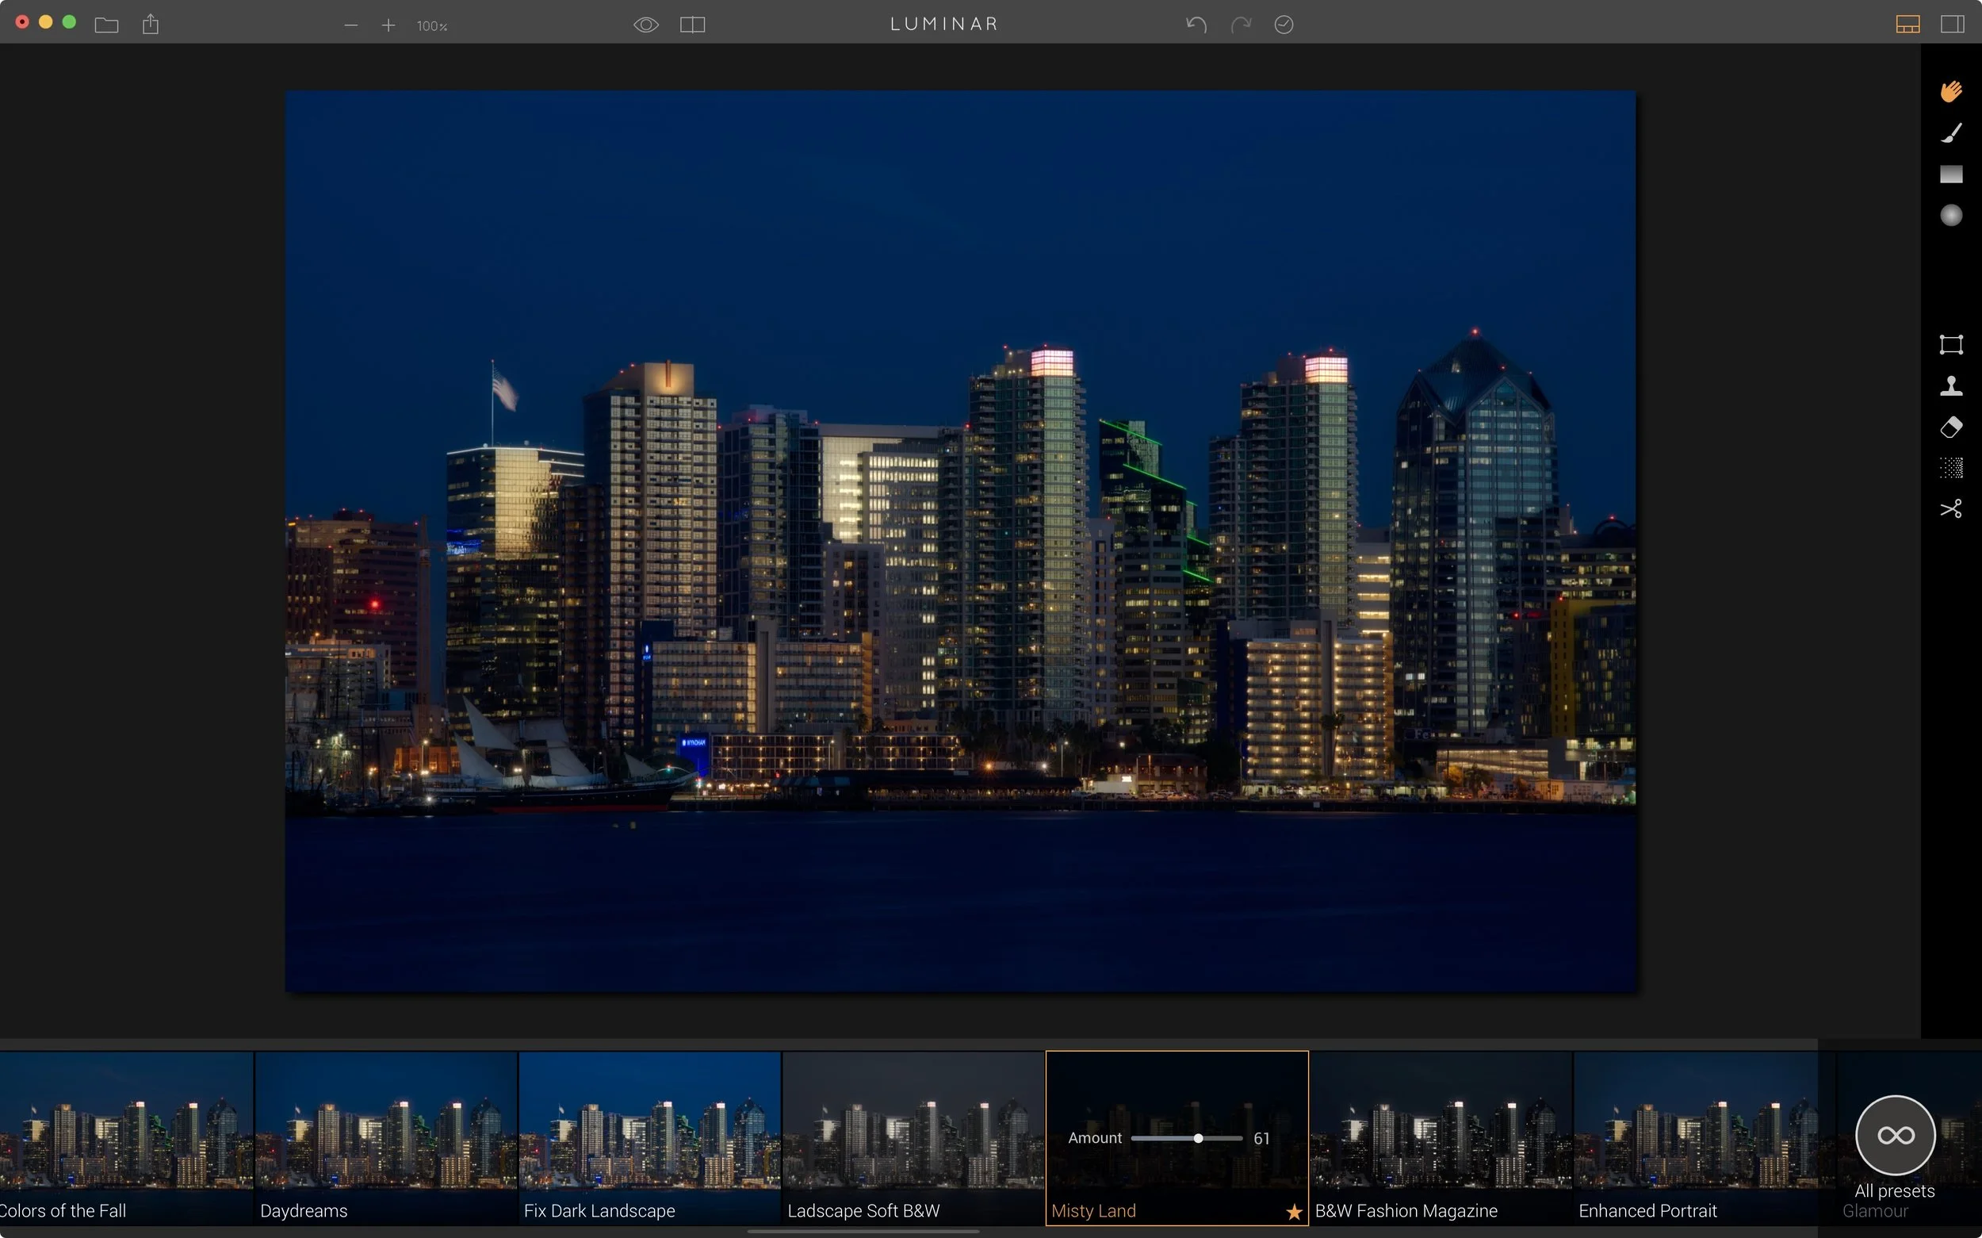Select the Radial mask tool

pos(1951,216)
